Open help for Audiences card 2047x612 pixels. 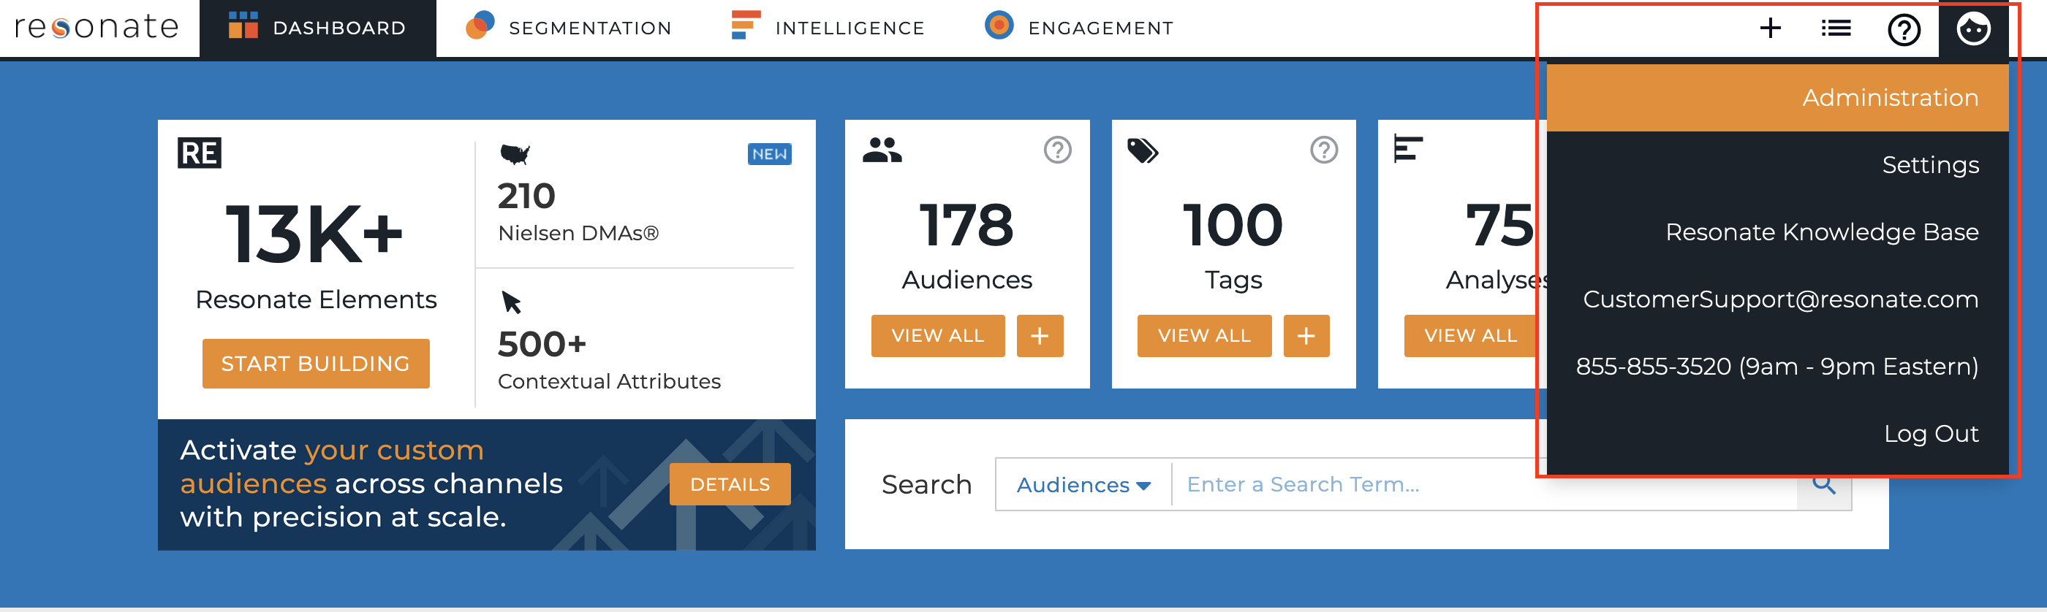[1057, 150]
